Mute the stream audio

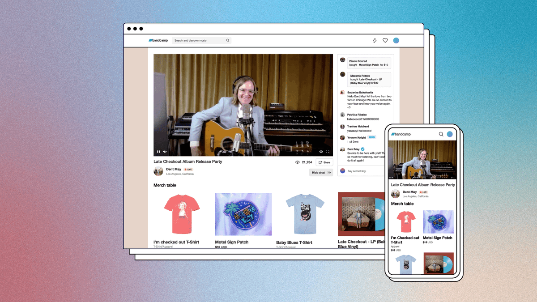164,152
